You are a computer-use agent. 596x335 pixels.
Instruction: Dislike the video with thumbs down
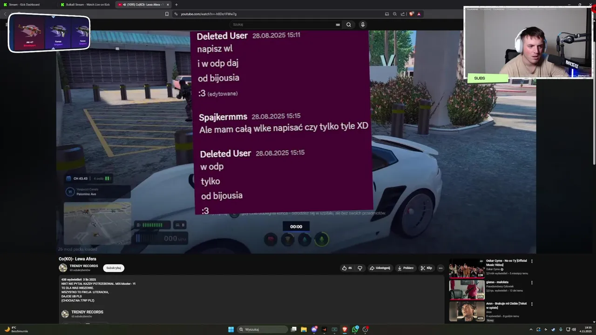pos(360,268)
